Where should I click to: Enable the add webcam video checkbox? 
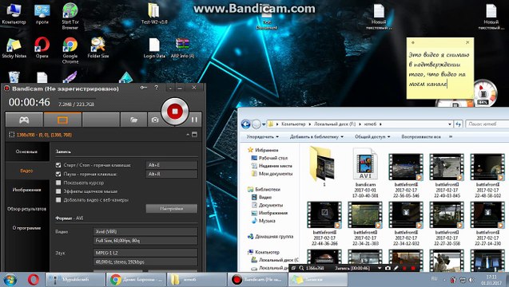tap(58, 200)
